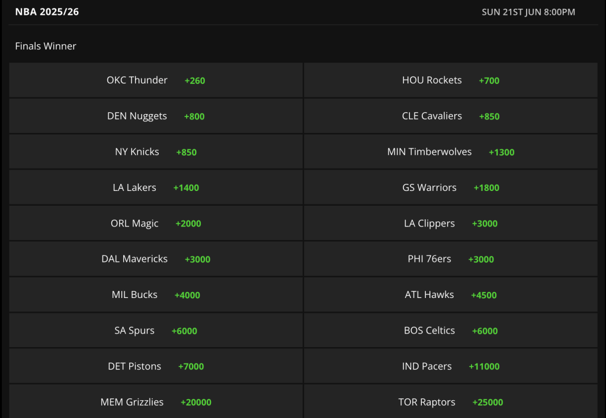606x418 pixels.
Task: Select TOR Raptors +25000 odds
Action: point(451,401)
